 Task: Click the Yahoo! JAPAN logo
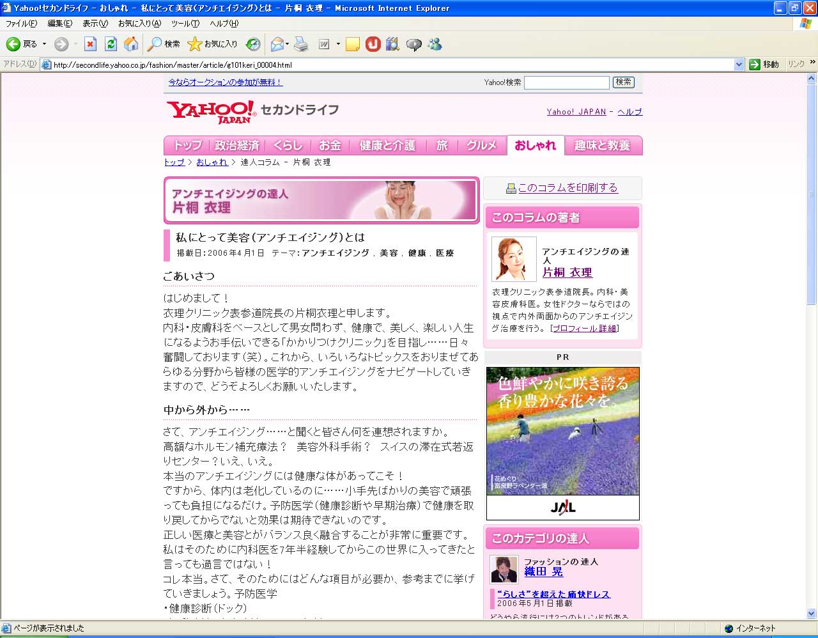[x=211, y=112]
